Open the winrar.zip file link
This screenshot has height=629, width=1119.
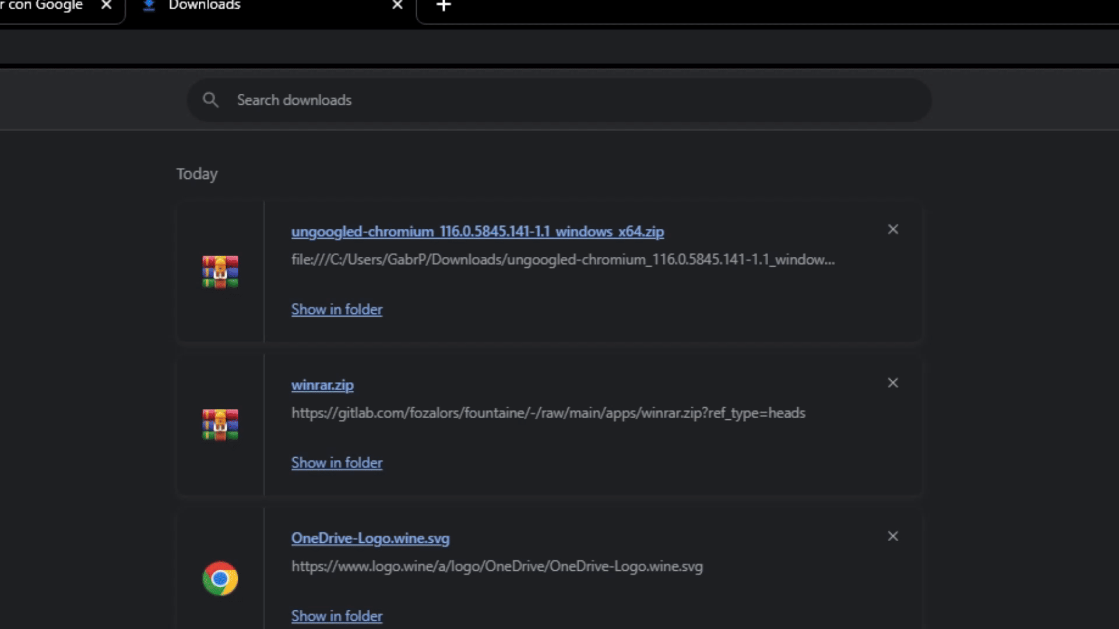click(322, 385)
